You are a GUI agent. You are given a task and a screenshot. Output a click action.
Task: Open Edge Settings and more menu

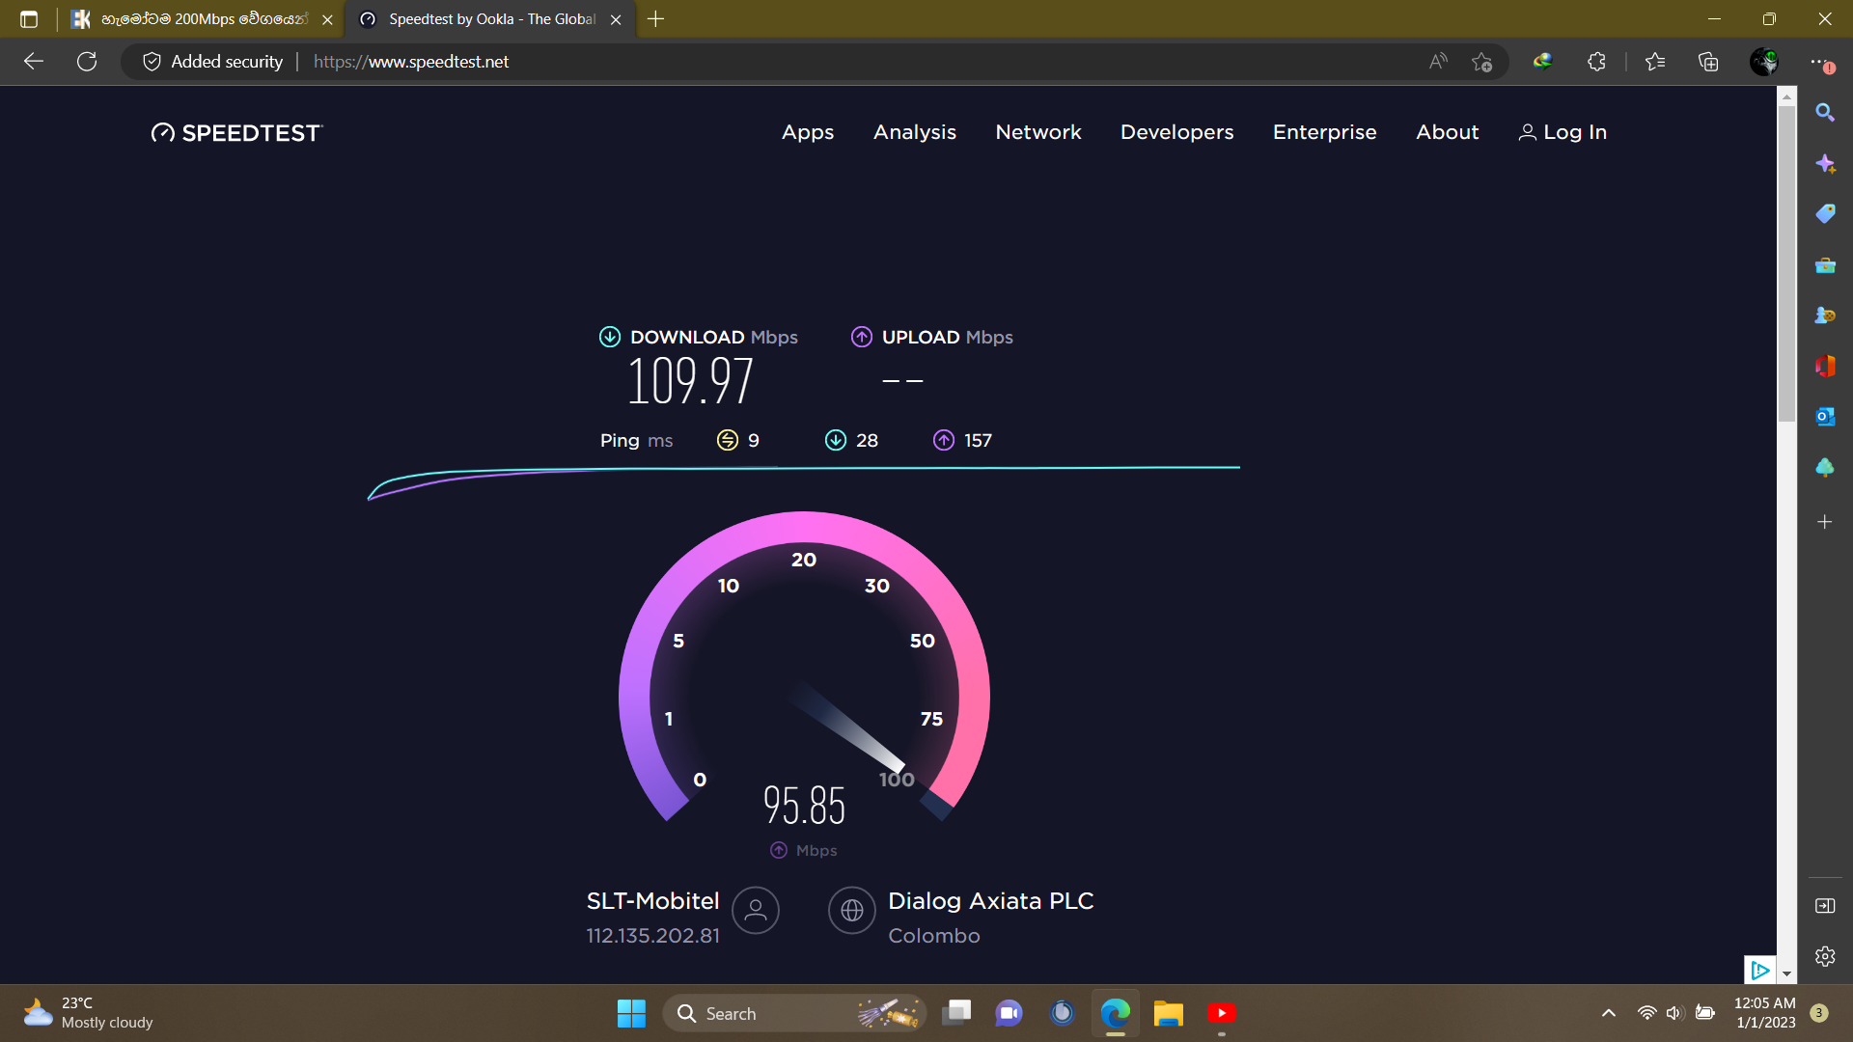(1820, 62)
